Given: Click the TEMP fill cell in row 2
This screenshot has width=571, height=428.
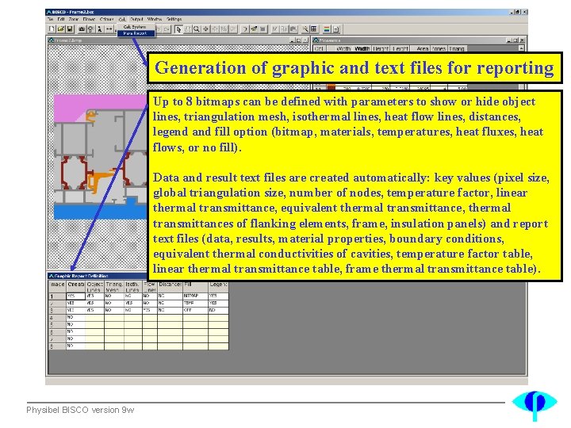Looking at the screenshot, I should click(x=196, y=303).
